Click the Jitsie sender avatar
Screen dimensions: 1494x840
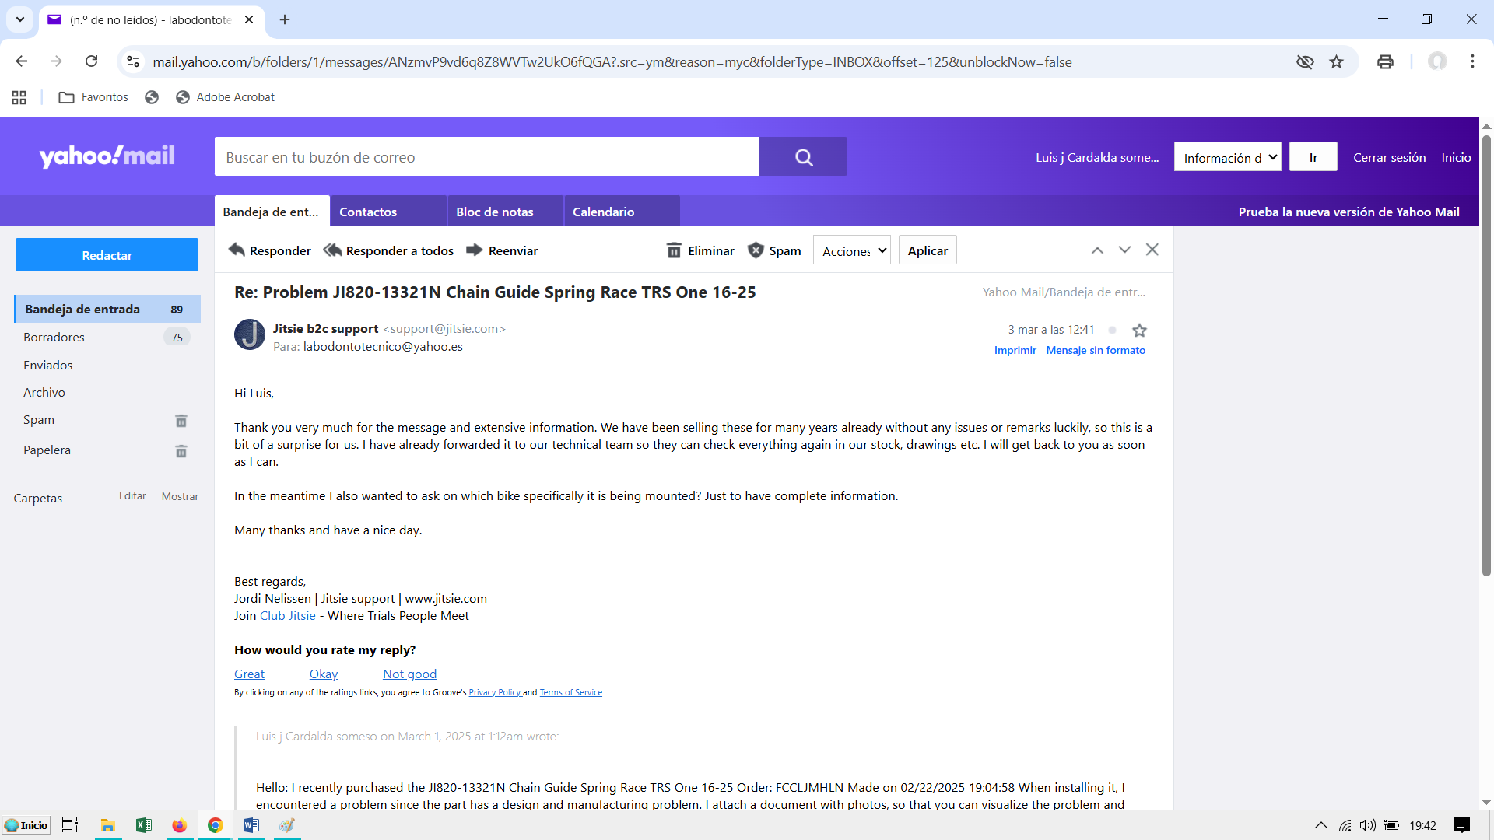pos(250,334)
